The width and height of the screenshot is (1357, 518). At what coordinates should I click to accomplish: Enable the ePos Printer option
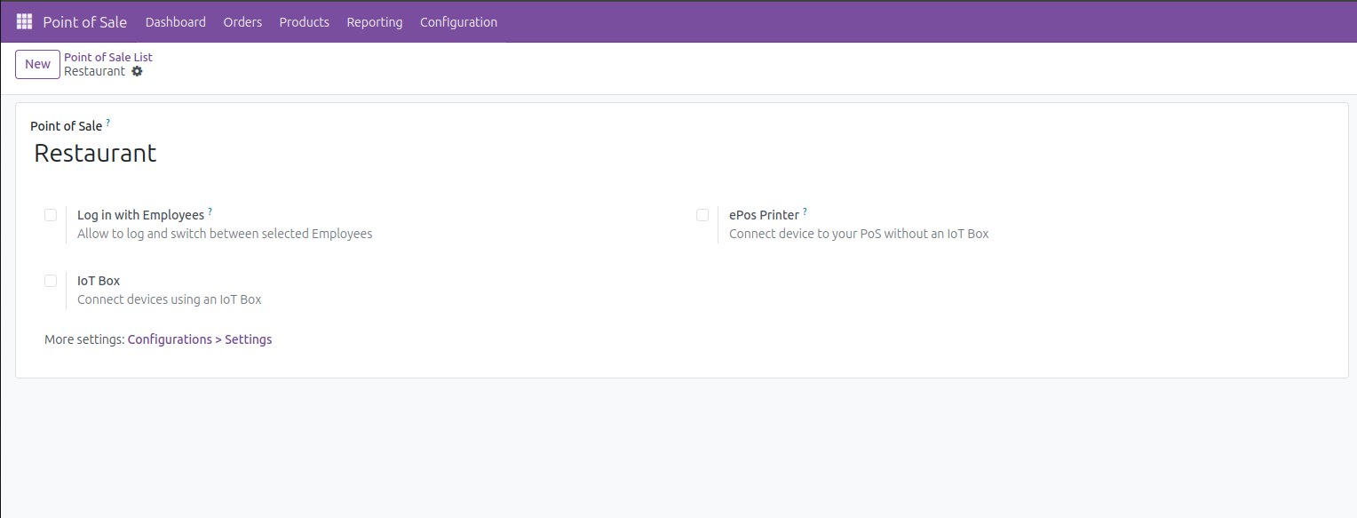coord(702,215)
